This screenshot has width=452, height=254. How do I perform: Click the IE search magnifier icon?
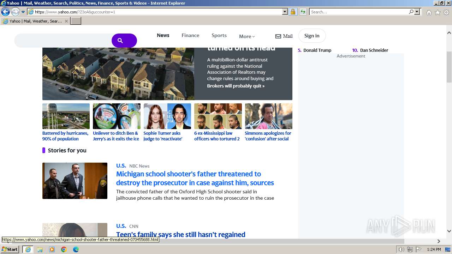click(x=411, y=12)
